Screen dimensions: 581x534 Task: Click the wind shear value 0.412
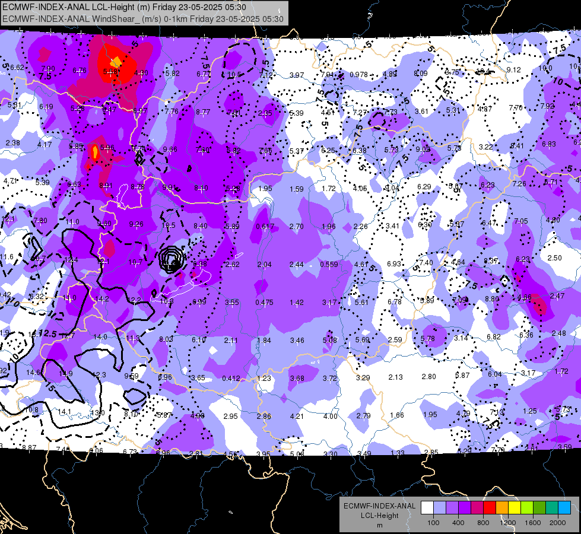pos(231,379)
